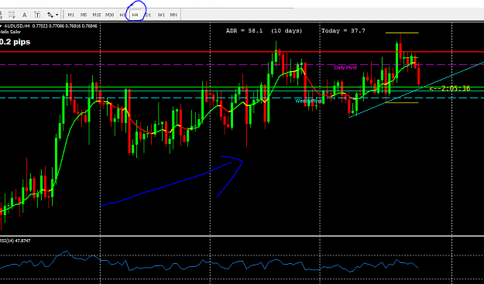484x284 pixels.
Task: Click the Today = 37.7 label
Action: [x=343, y=31]
